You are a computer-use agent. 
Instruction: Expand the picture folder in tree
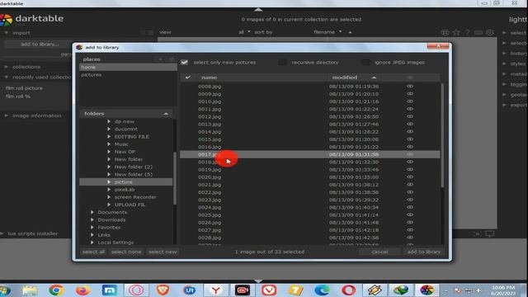point(109,181)
